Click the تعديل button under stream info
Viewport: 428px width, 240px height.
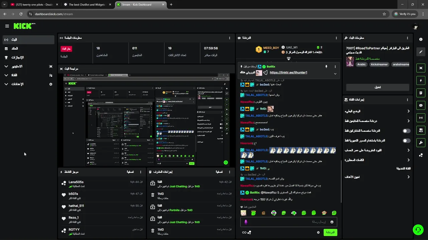click(x=378, y=87)
